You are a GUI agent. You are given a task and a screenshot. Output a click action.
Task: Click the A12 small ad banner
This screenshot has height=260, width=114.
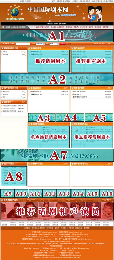[50, 194]
